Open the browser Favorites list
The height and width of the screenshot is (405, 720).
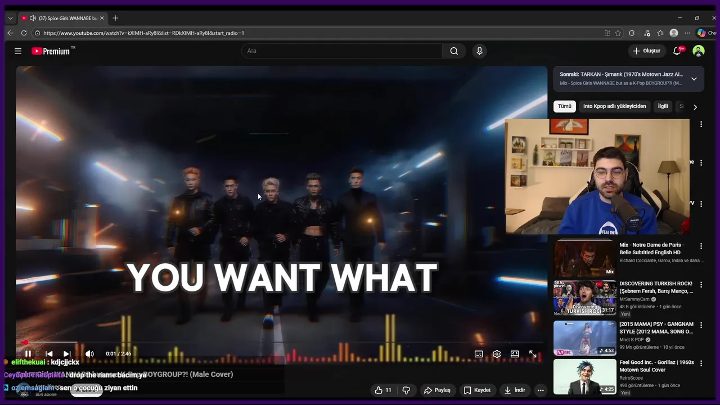(x=660, y=33)
